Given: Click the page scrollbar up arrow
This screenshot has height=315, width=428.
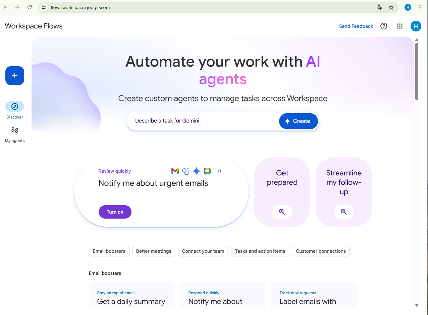Looking at the screenshot, I should coord(417,40).
